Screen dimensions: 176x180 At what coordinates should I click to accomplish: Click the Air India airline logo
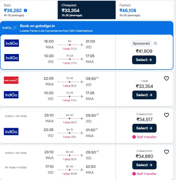[x=11, y=80]
